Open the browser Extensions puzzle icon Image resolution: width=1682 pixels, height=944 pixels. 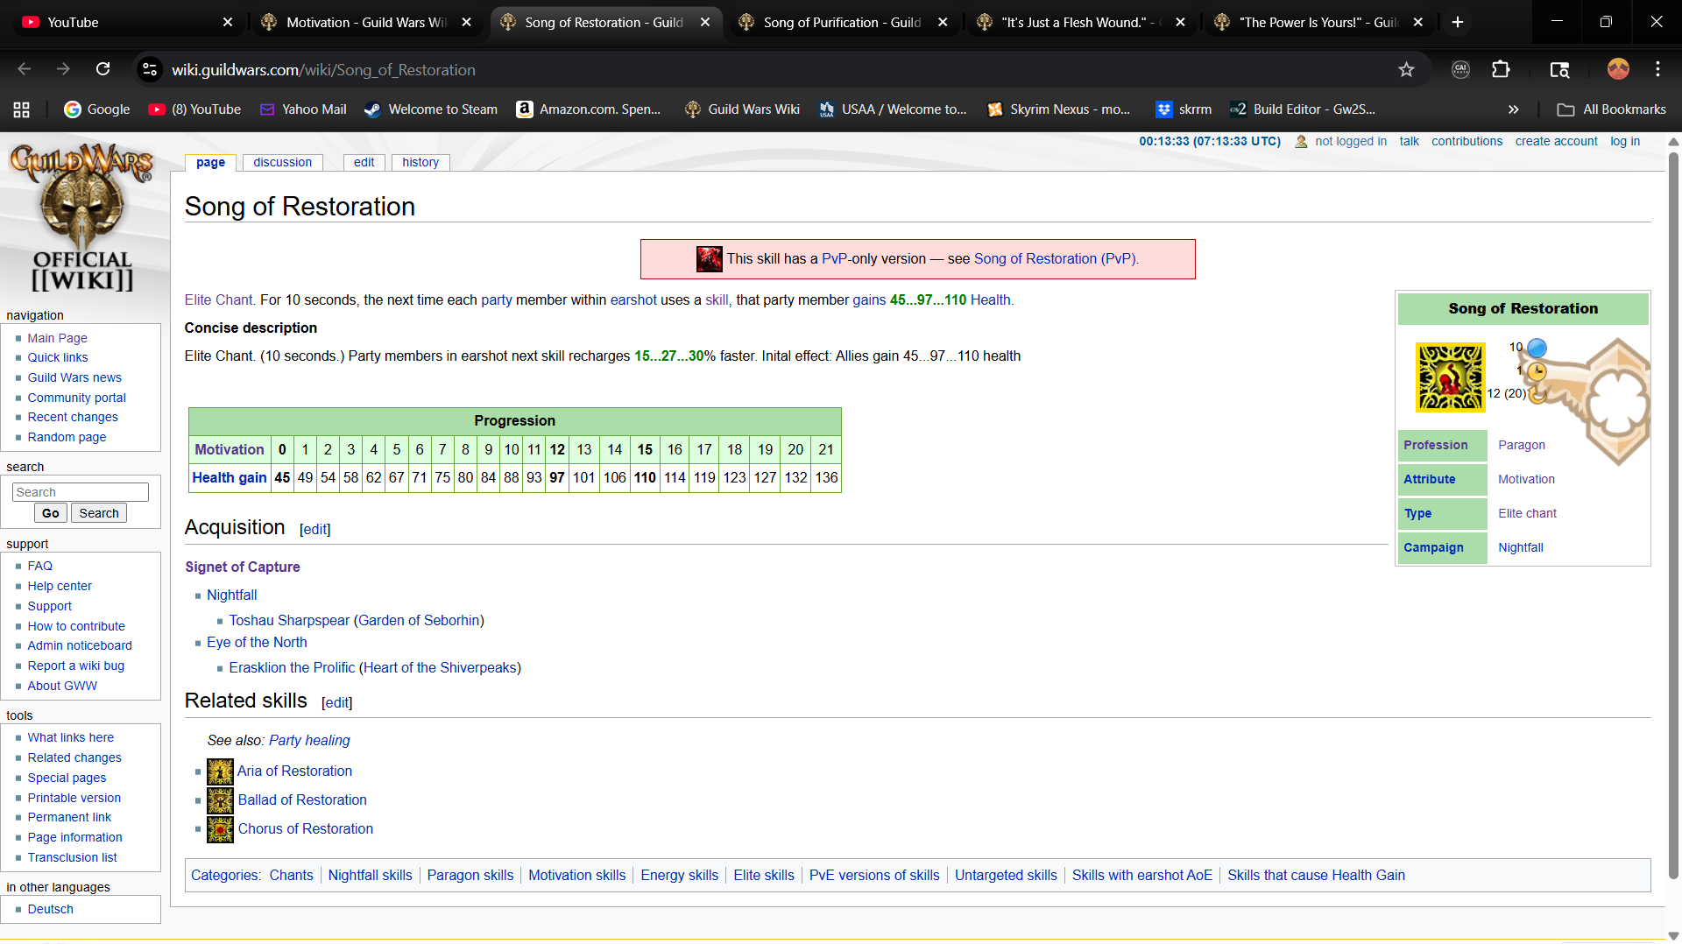pyautogui.click(x=1501, y=69)
